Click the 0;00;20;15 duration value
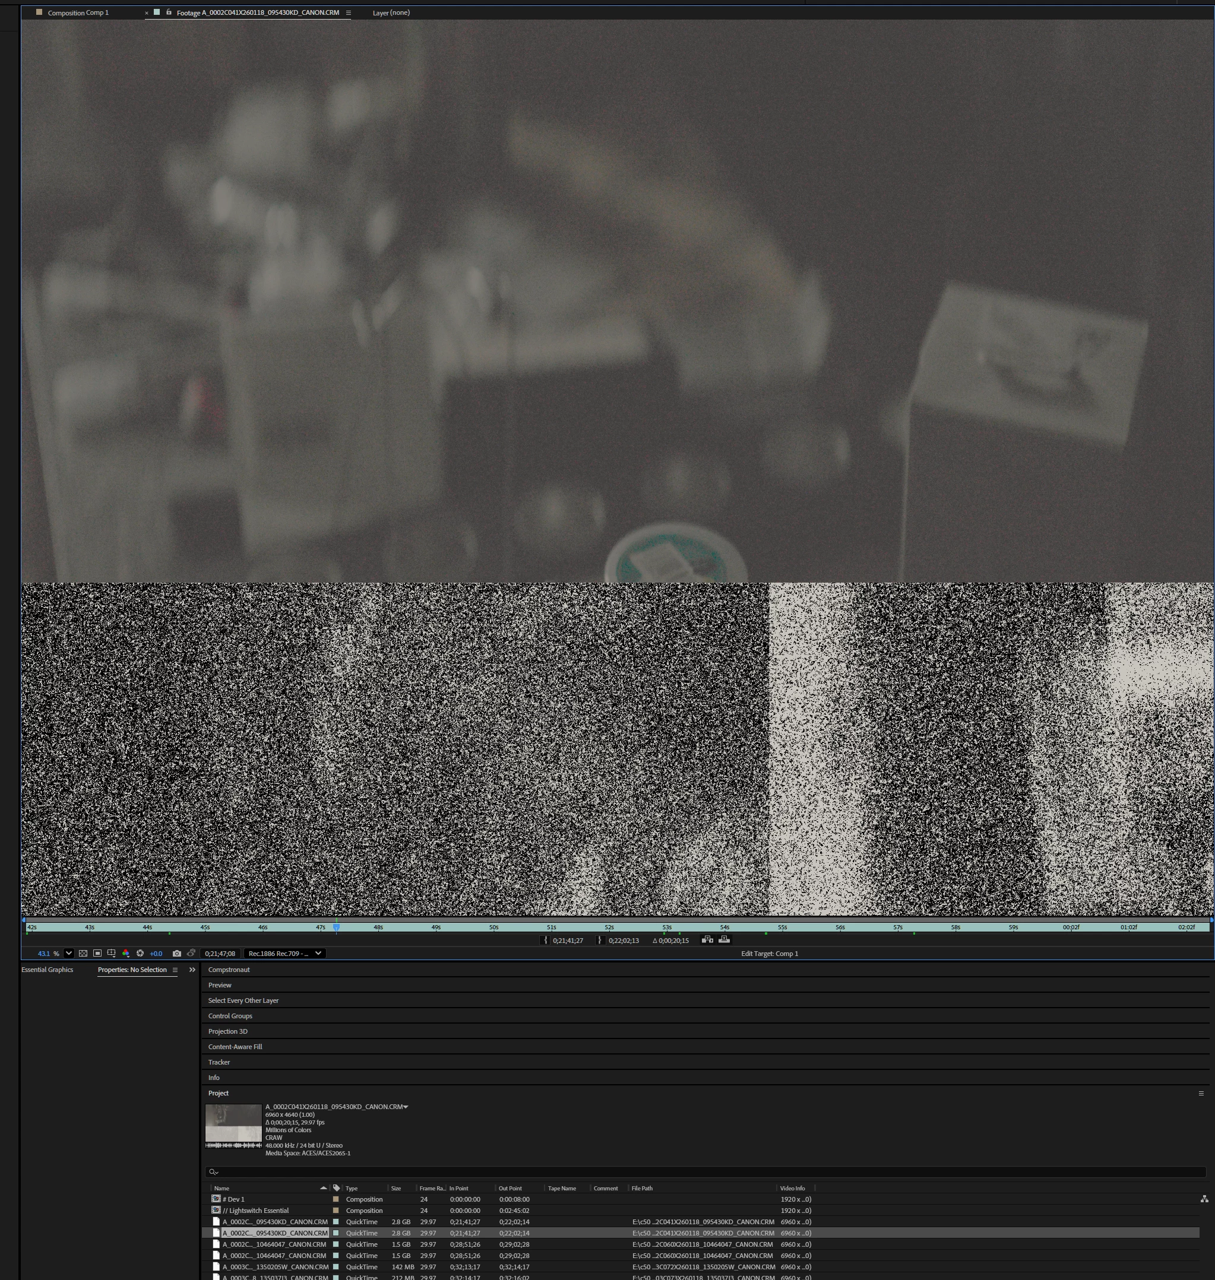Image resolution: width=1215 pixels, height=1280 pixels. (x=673, y=940)
